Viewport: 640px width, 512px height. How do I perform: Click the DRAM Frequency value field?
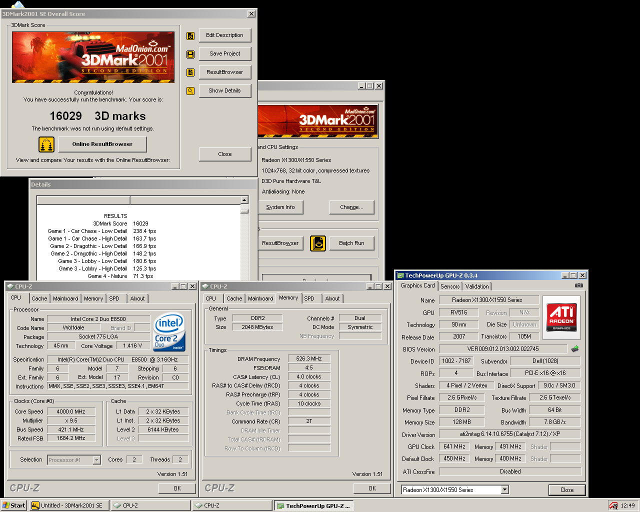click(309, 358)
